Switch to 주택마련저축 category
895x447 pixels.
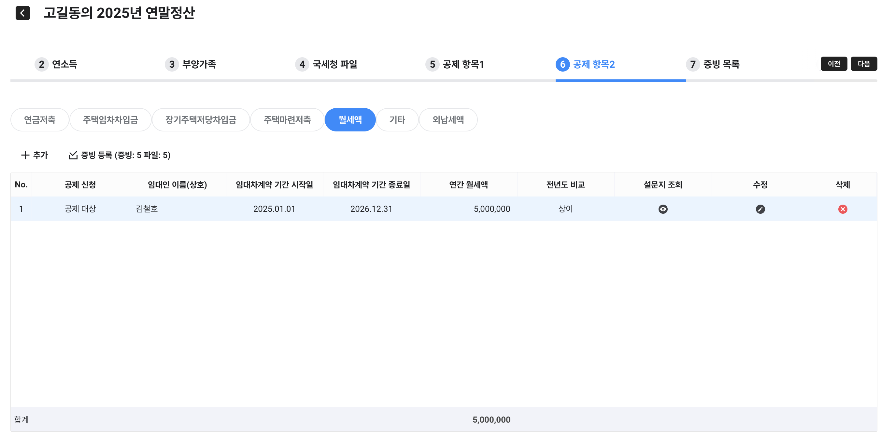tap(287, 120)
